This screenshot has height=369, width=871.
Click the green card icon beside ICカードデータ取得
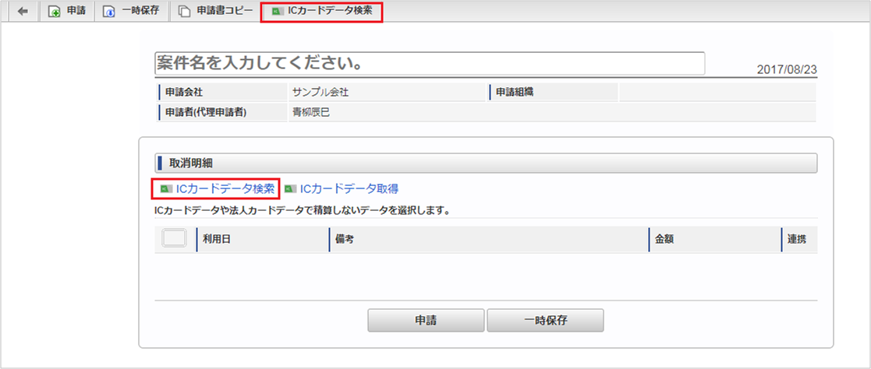click(x=290, y=189)
